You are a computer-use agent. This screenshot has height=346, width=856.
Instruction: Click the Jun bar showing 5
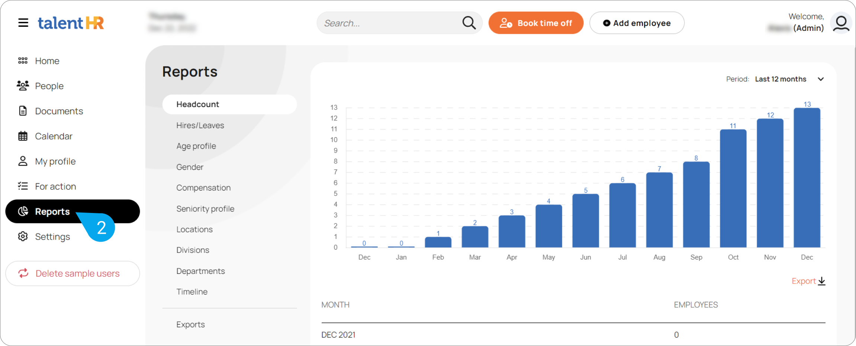pyautogui.click(x=586, y=221)
